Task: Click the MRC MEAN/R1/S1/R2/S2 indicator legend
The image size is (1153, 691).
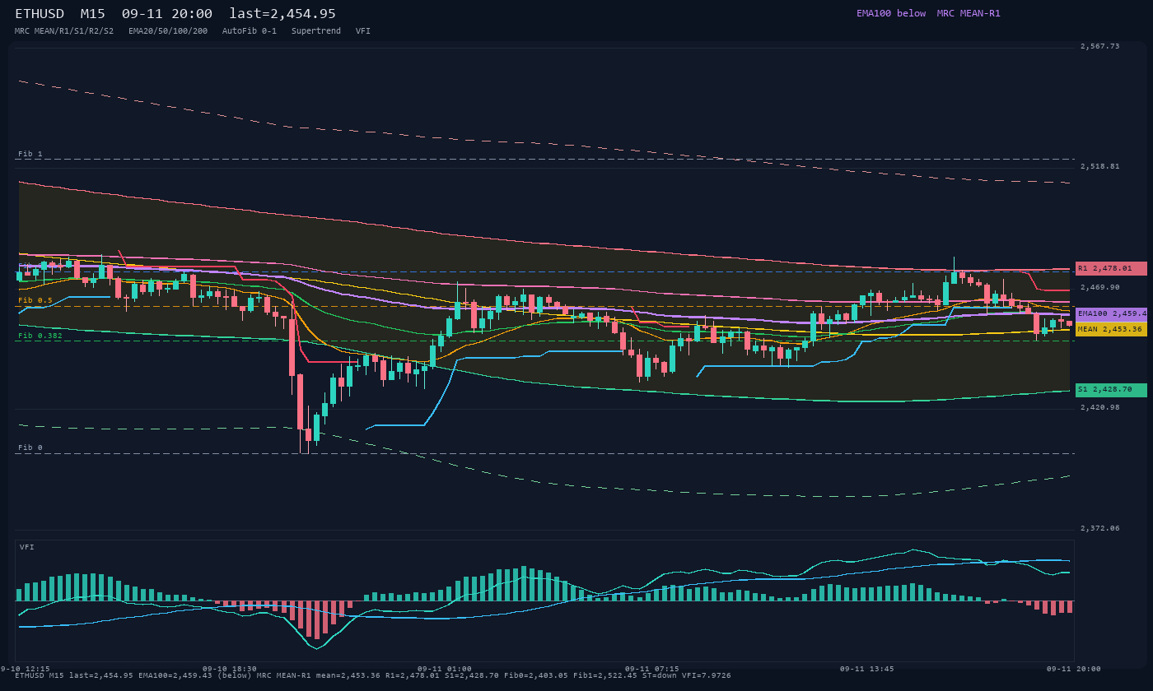Action: coord(64,30)
